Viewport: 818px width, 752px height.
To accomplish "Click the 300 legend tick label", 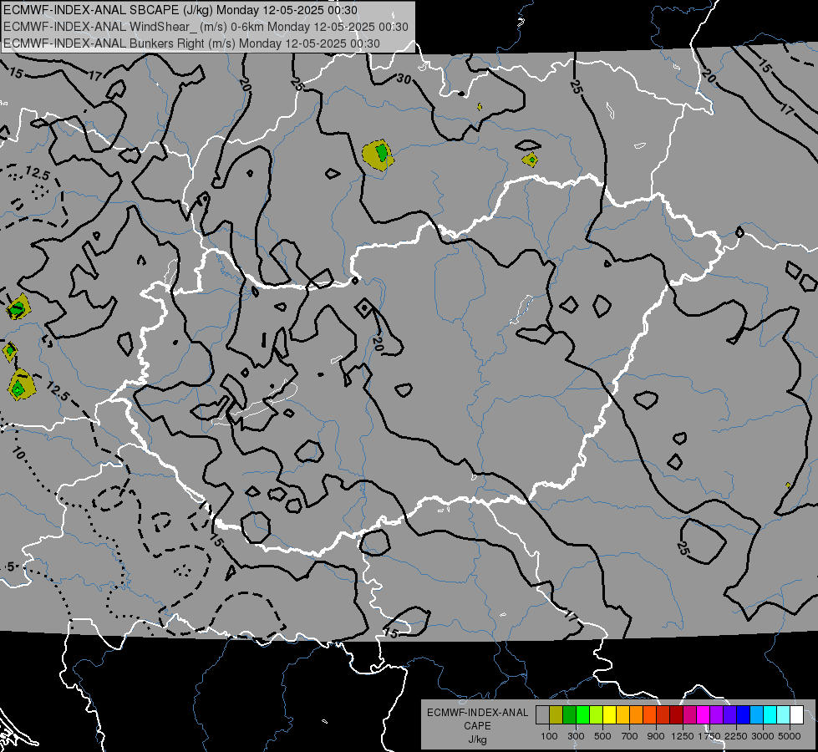I will click(x=576, y=736).
